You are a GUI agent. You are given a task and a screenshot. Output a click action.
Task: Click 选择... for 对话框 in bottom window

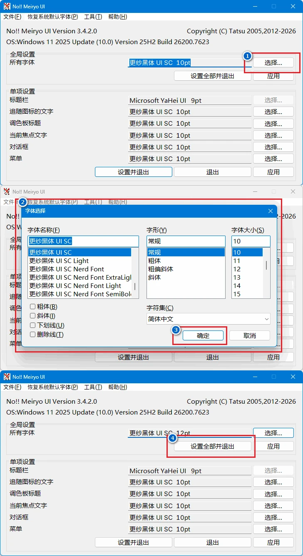[273, 517]
